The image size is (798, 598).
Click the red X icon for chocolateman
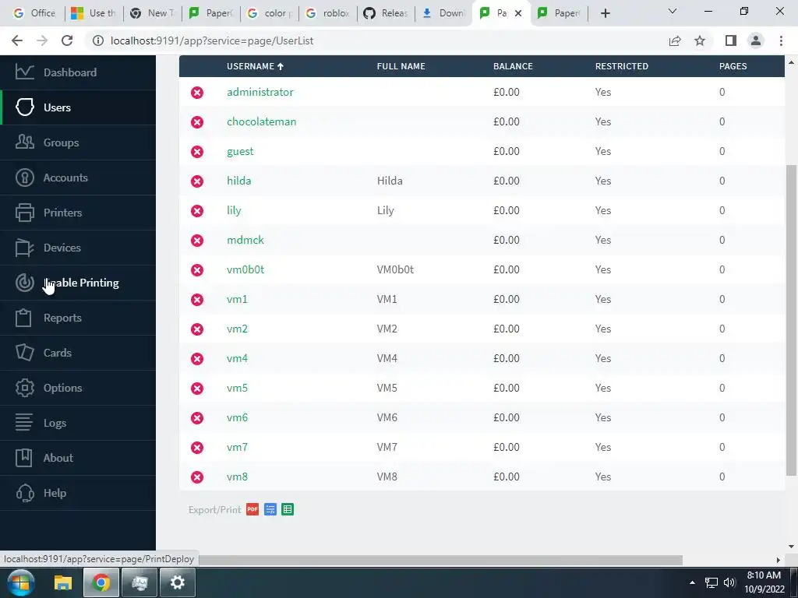click(197, 122)
